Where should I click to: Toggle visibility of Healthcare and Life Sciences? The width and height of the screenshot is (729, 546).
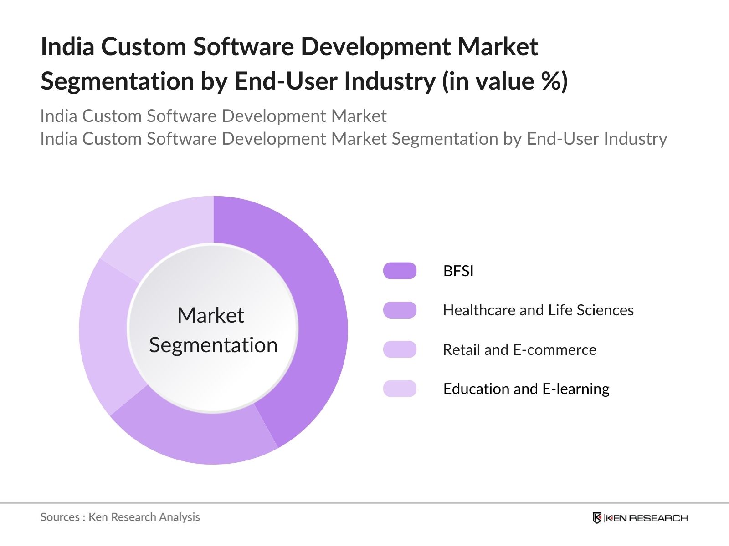pyautogui.click(x=539, y=310)
